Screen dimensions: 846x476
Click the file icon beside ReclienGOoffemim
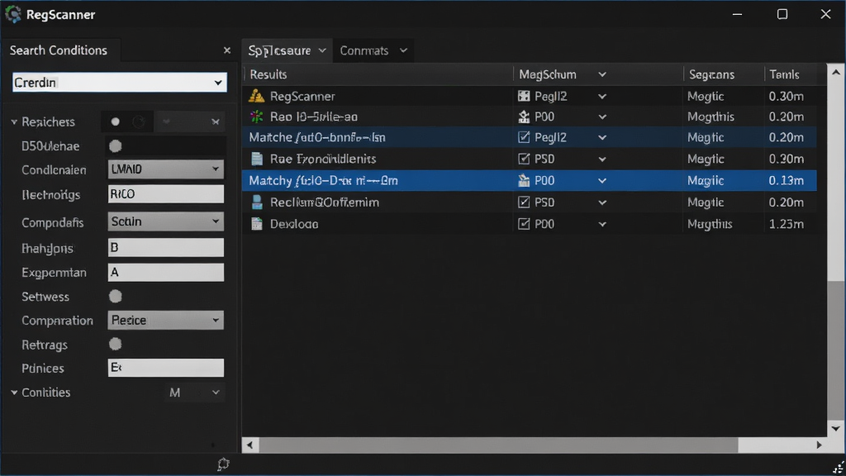pyautogui.click(x=257, y=202)
